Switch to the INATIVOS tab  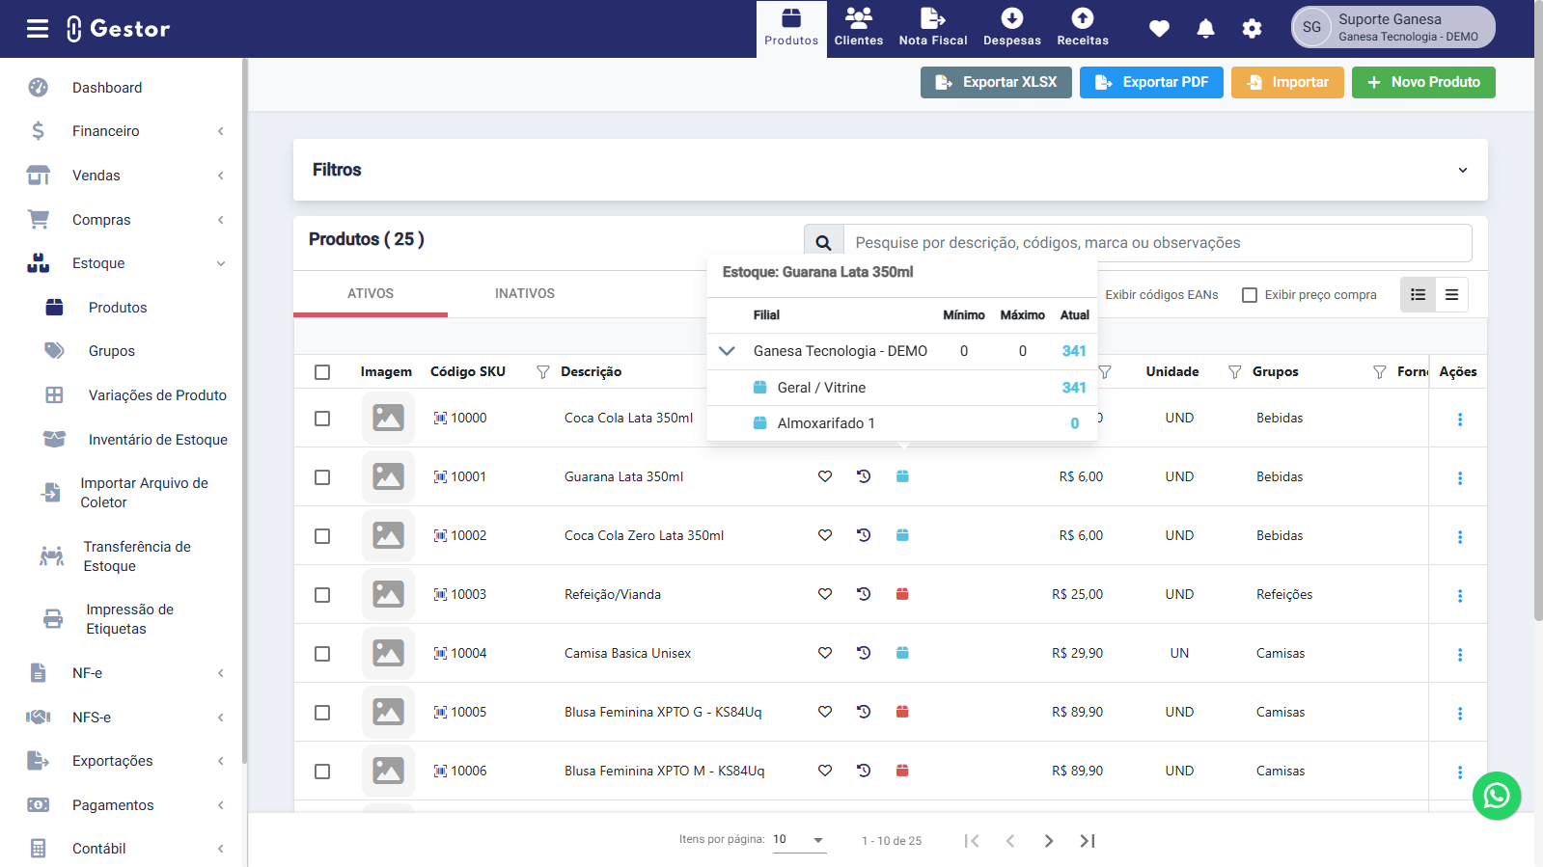click(x=524, y=294)
